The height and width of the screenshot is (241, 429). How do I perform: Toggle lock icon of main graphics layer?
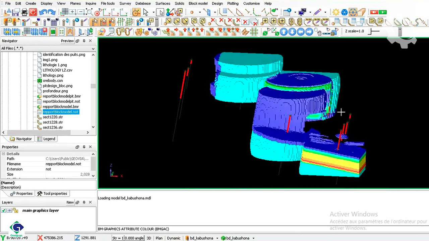click(x=15, y=211)
